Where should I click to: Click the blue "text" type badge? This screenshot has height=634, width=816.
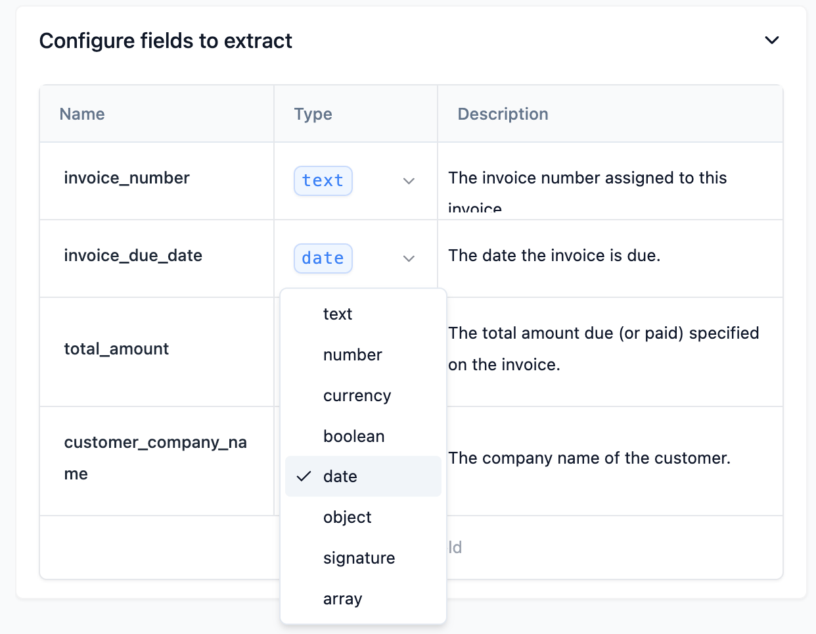pyautogui.click(x=323, y=181)
